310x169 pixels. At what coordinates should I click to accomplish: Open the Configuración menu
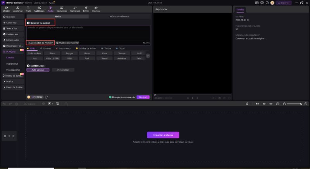pos(40,2)
